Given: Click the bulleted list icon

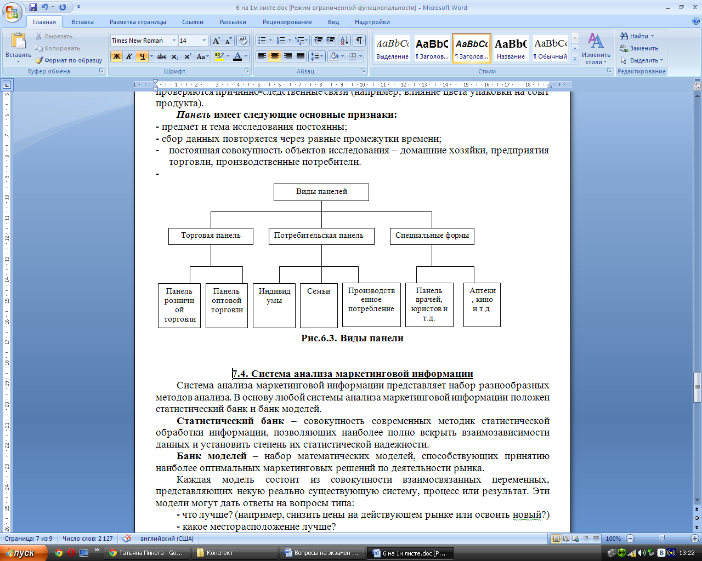Looking at the screenshot, I should (x=262, y=41).
